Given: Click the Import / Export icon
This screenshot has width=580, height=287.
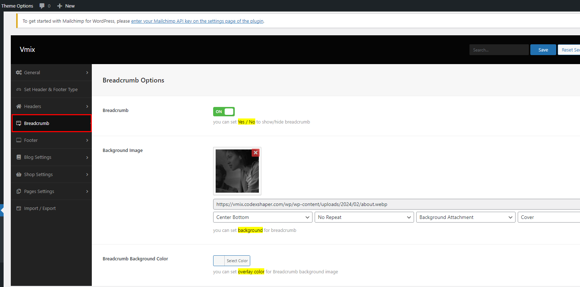Looking at the screenshot, I should click(x=19, y=208).
